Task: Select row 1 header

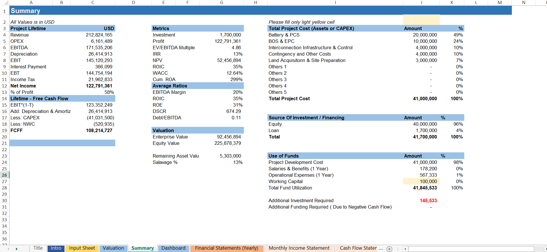Action: coord(4,11)
